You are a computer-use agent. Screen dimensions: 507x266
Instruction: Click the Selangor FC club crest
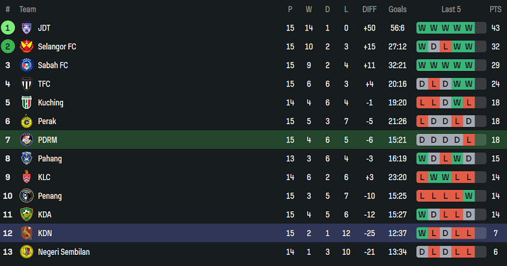tap(27, 47)
